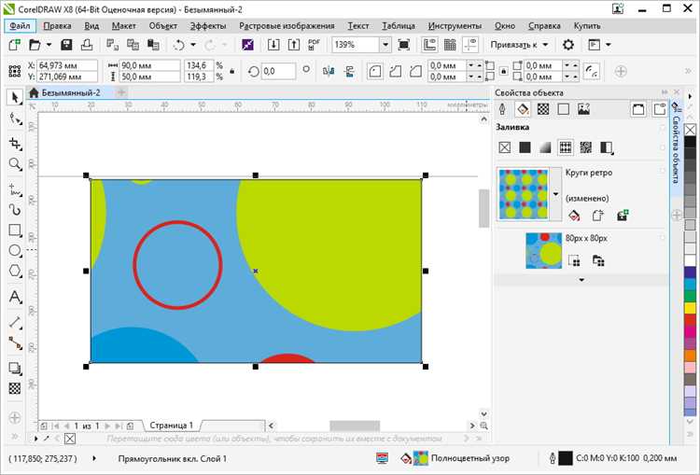Open the zoom level 139% dropdown

[x=385, y=45]
